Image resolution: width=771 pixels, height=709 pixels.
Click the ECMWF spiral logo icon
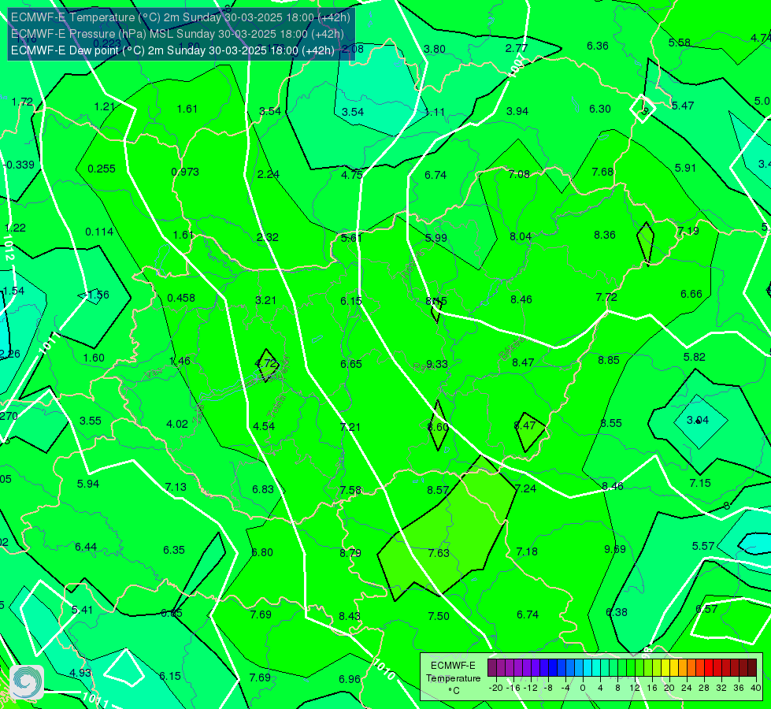27,682
